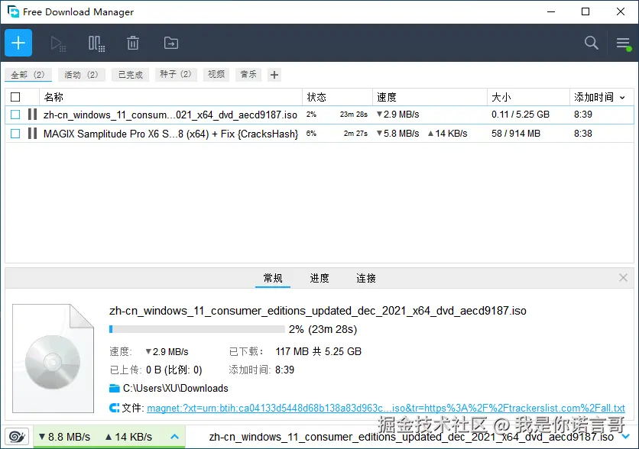
Task: Click the blue add download plus button
Action: pyautogui.click(x=18, y=43)
